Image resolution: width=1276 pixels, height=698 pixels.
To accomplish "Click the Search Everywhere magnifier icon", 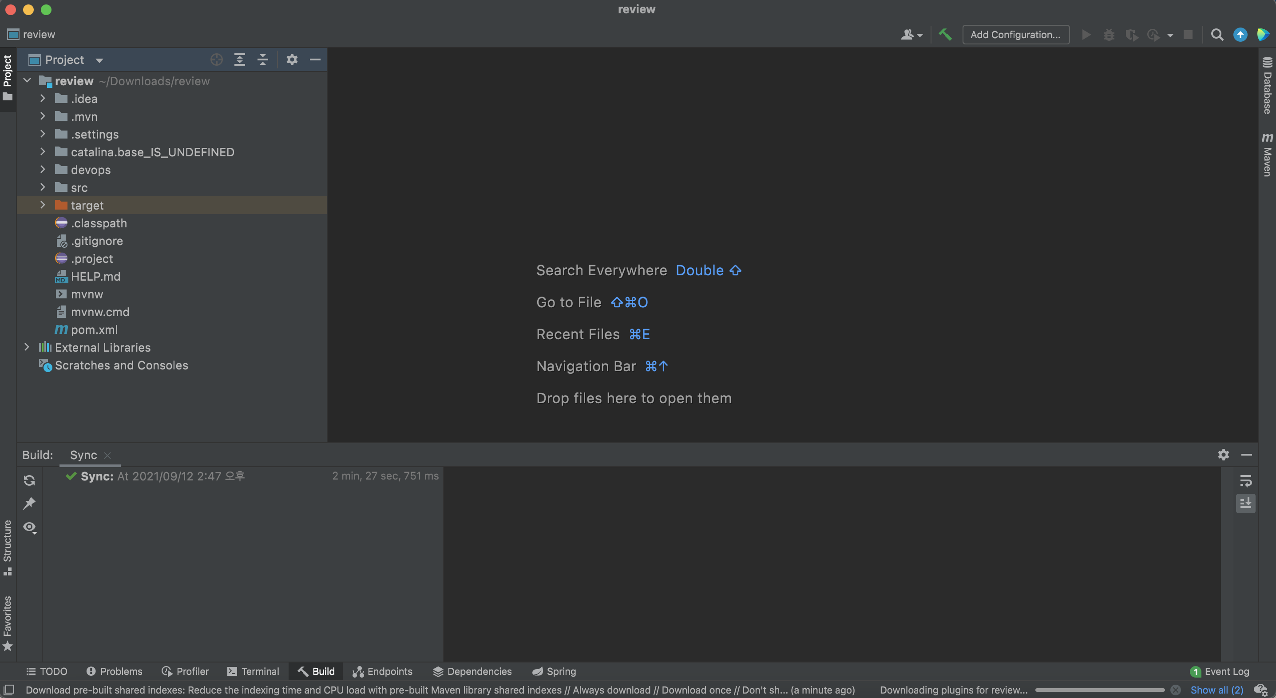I will point(1217,35).
